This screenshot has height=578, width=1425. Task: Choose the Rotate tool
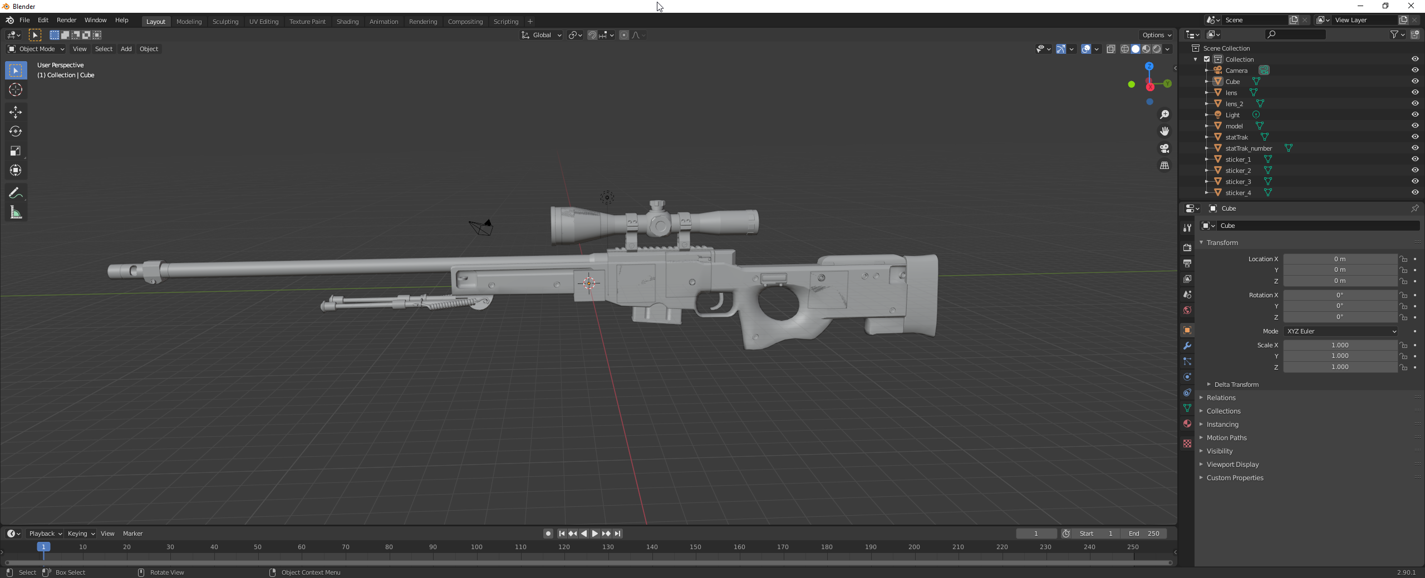click(x=16, y=132)
